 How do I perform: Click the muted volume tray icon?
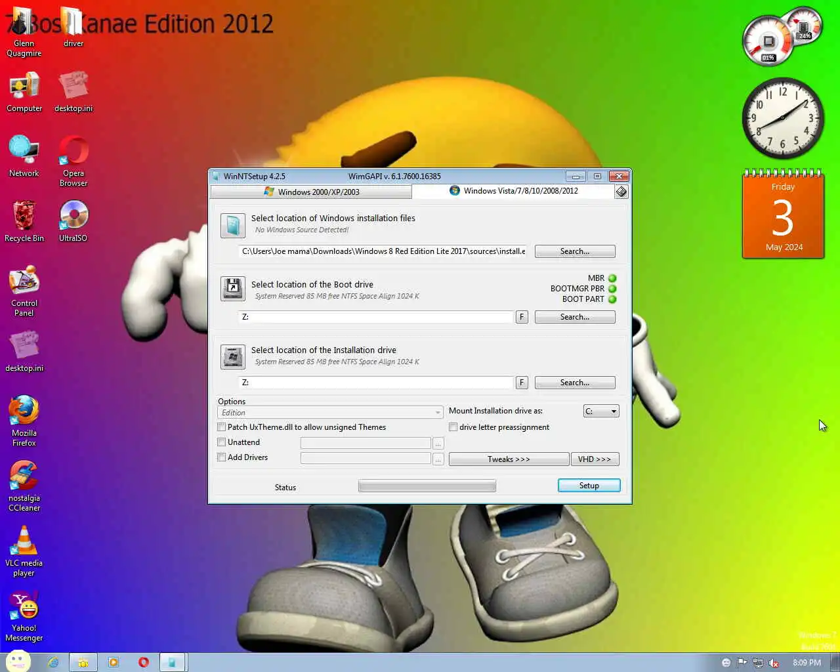click(x=774, y=663)
